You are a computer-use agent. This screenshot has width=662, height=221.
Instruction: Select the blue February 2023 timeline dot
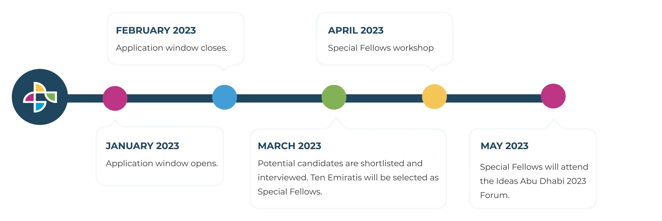coord(224,97)
